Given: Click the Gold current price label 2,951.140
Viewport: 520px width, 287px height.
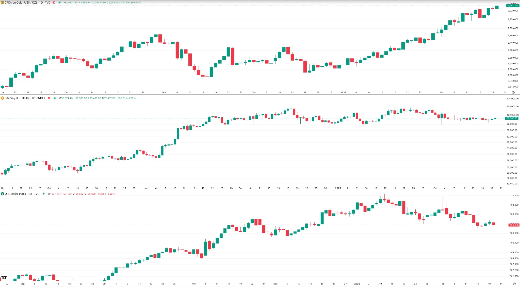Looking at the screenshot, I should point(513,6).
